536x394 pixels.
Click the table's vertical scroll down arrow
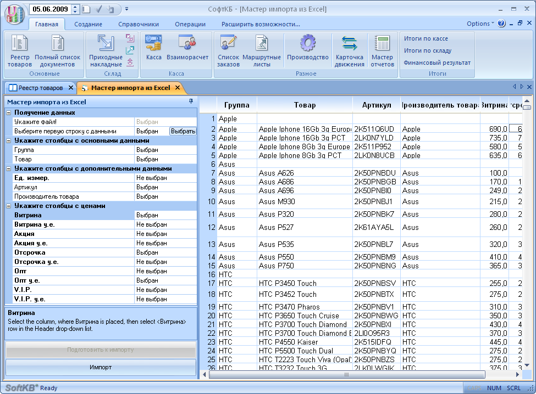click(x=527, y=365)
